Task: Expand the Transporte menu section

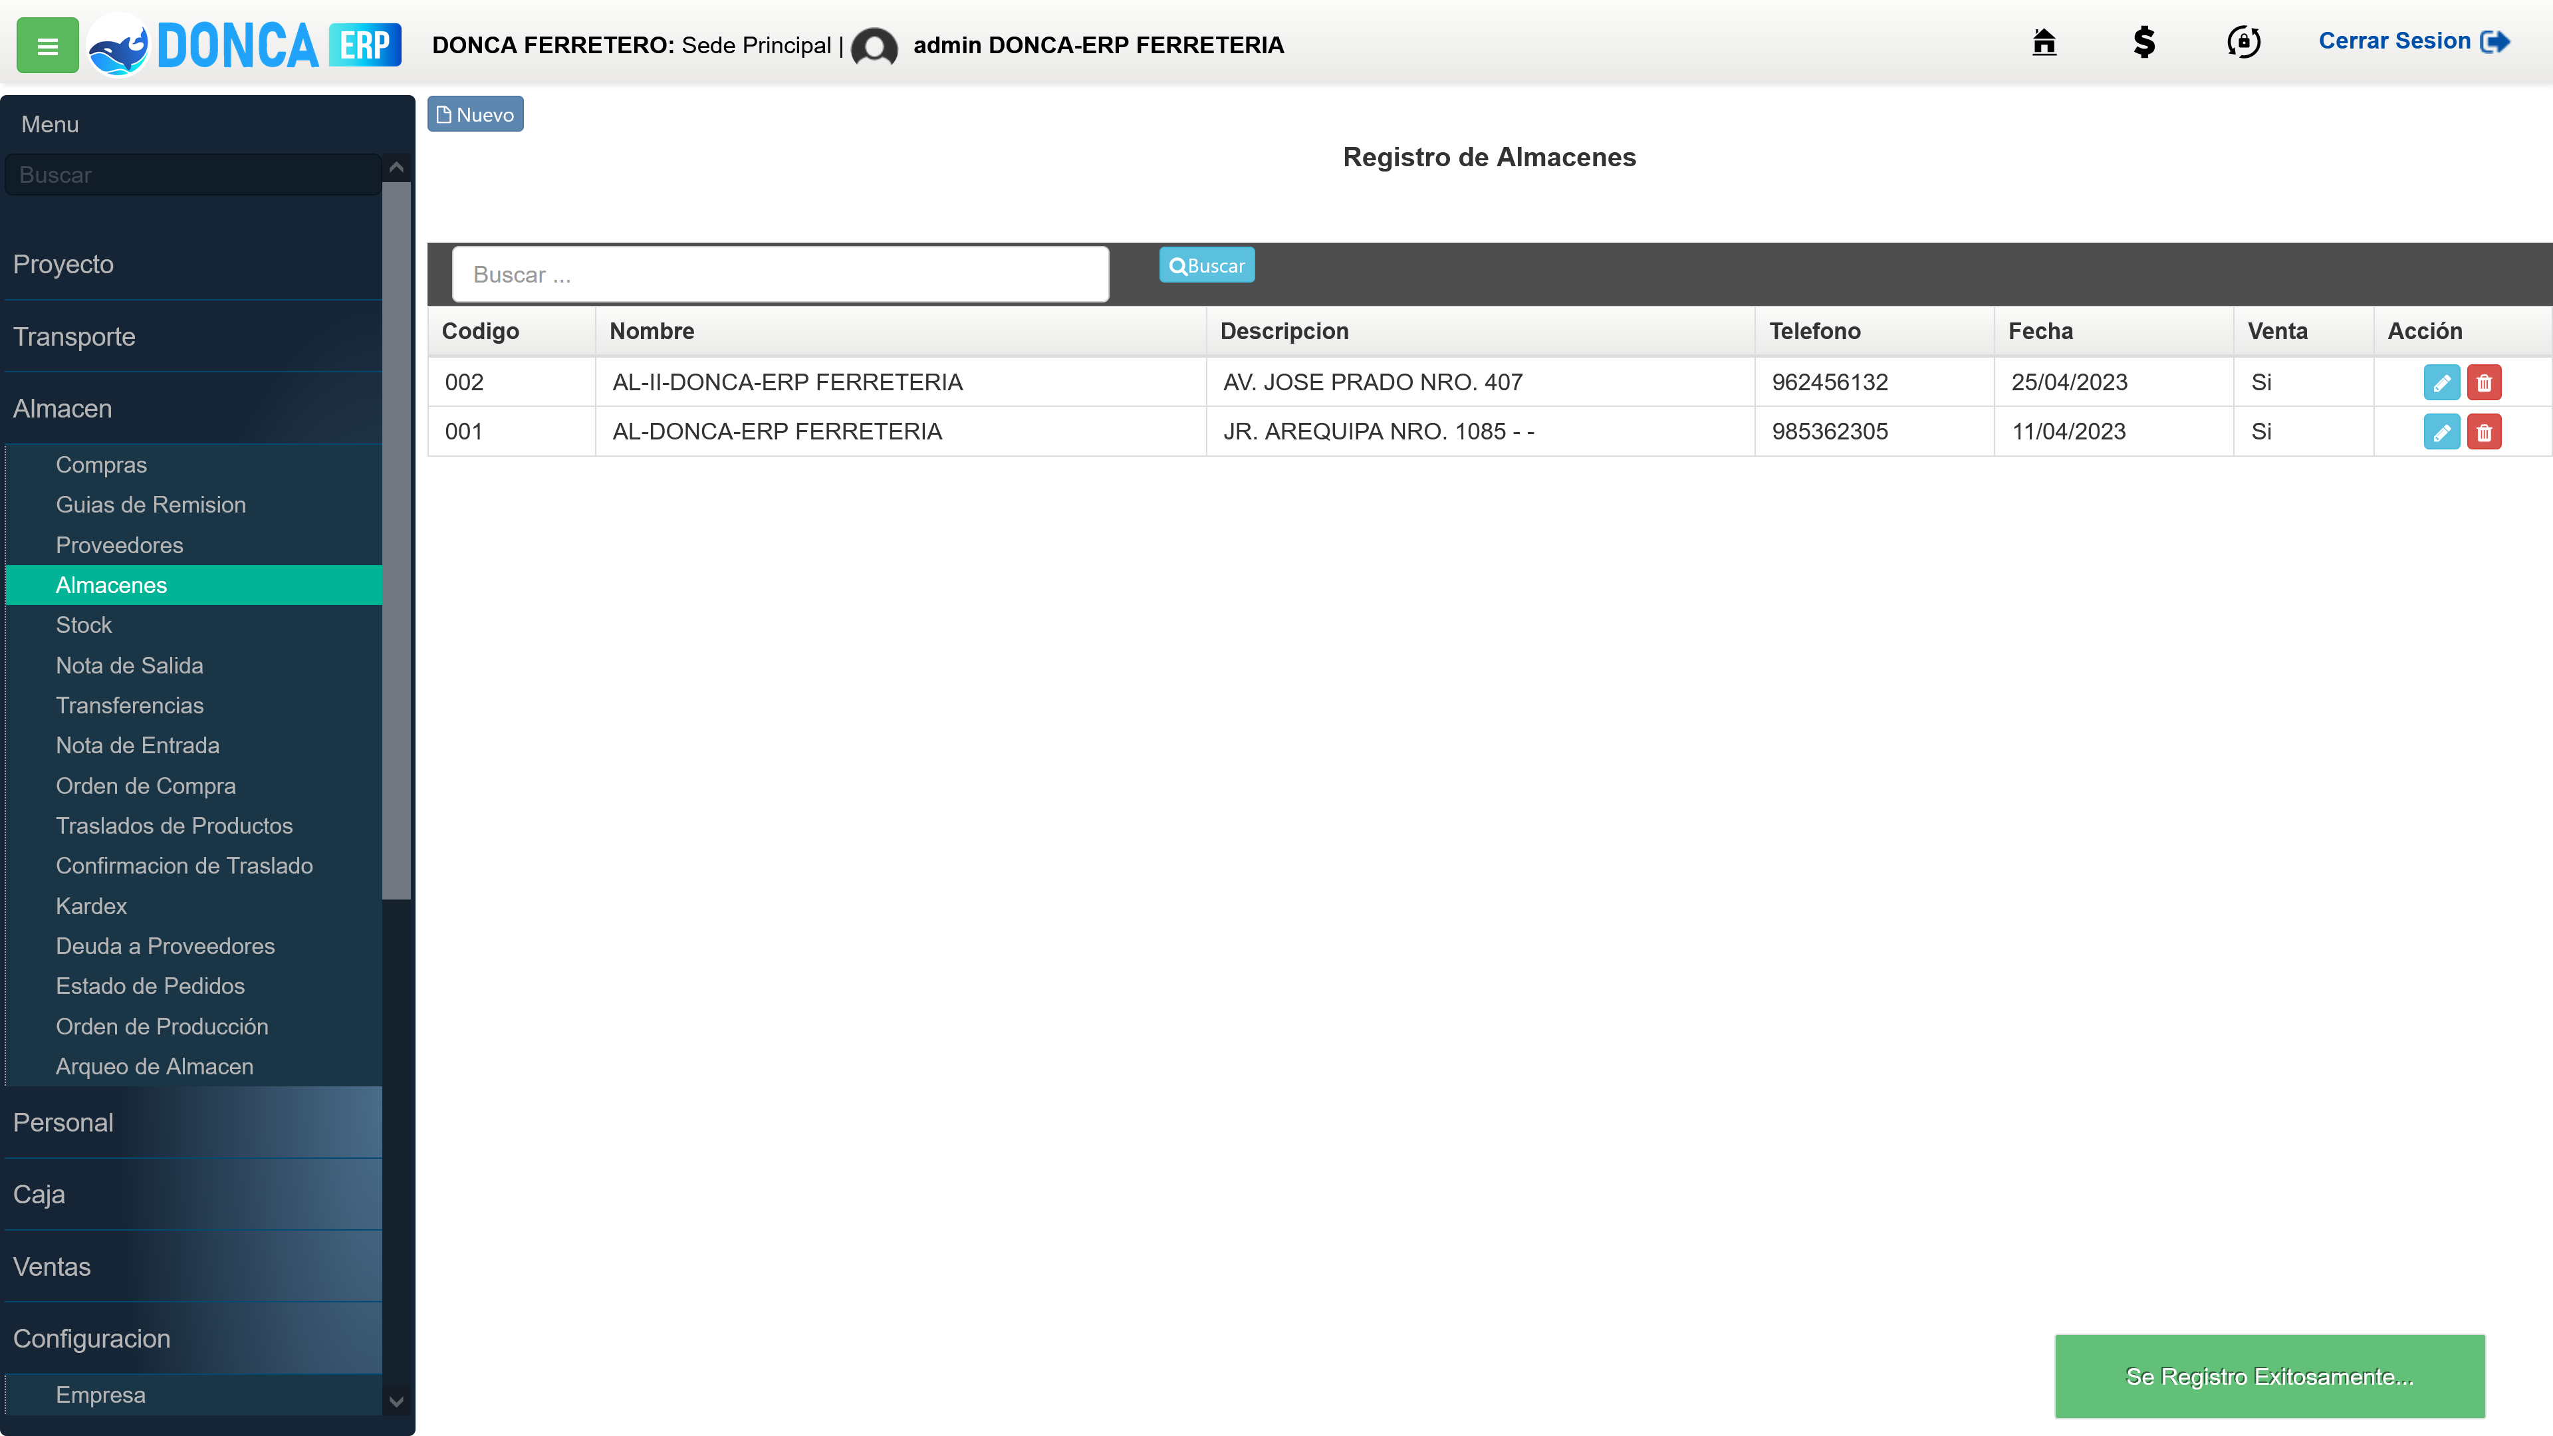Action: point(193,337)
